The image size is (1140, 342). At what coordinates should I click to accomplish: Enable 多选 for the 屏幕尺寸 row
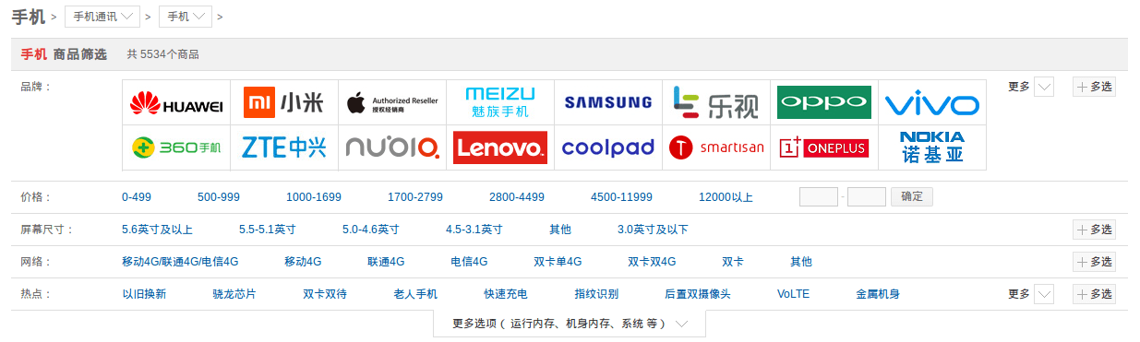tap(1094, 230)
